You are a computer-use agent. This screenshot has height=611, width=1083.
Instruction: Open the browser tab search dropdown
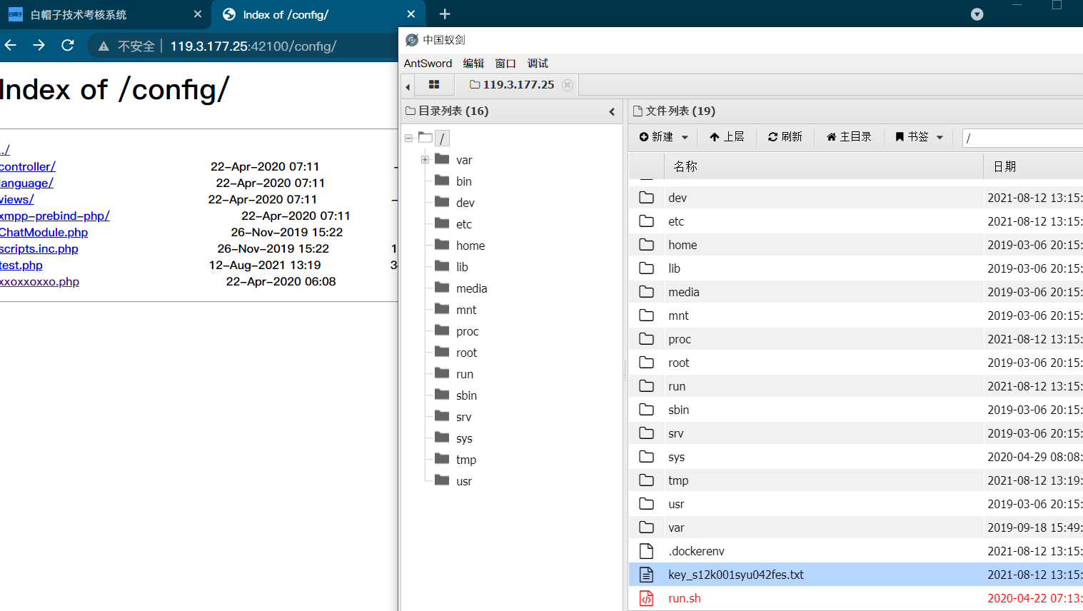(x=977, y=14)
